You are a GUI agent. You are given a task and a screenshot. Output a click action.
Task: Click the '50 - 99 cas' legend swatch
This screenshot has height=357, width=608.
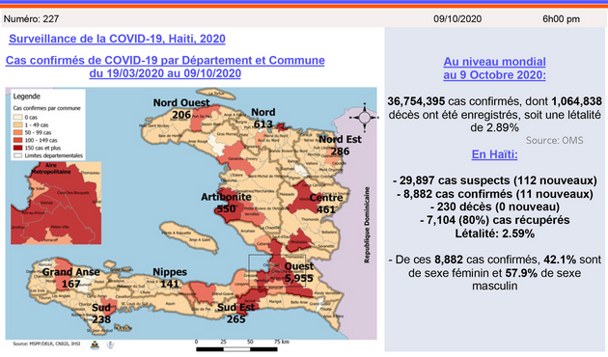coord(17,132)
